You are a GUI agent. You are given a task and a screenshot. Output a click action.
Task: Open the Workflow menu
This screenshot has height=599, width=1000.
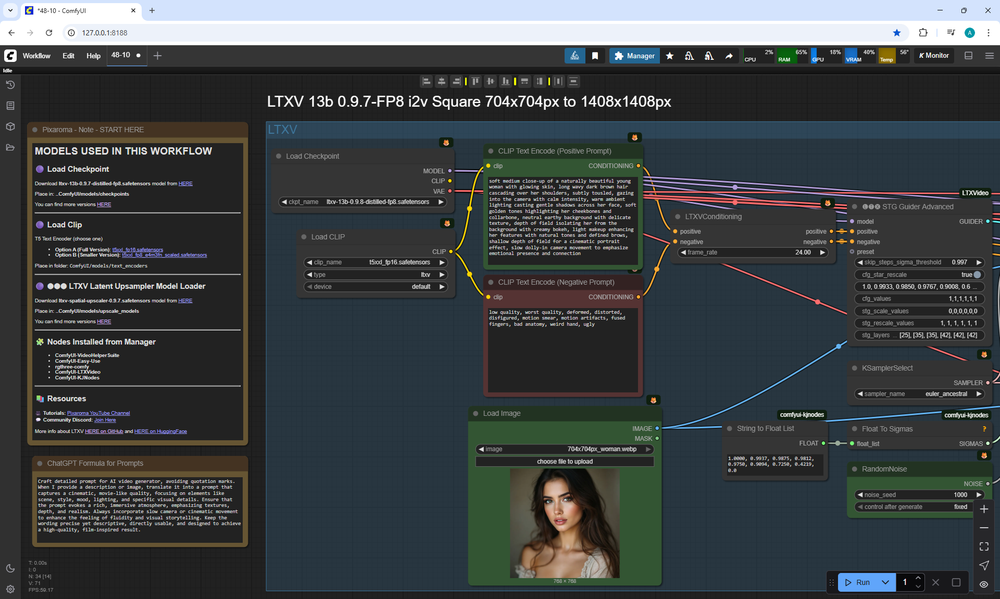pos(36,56)
